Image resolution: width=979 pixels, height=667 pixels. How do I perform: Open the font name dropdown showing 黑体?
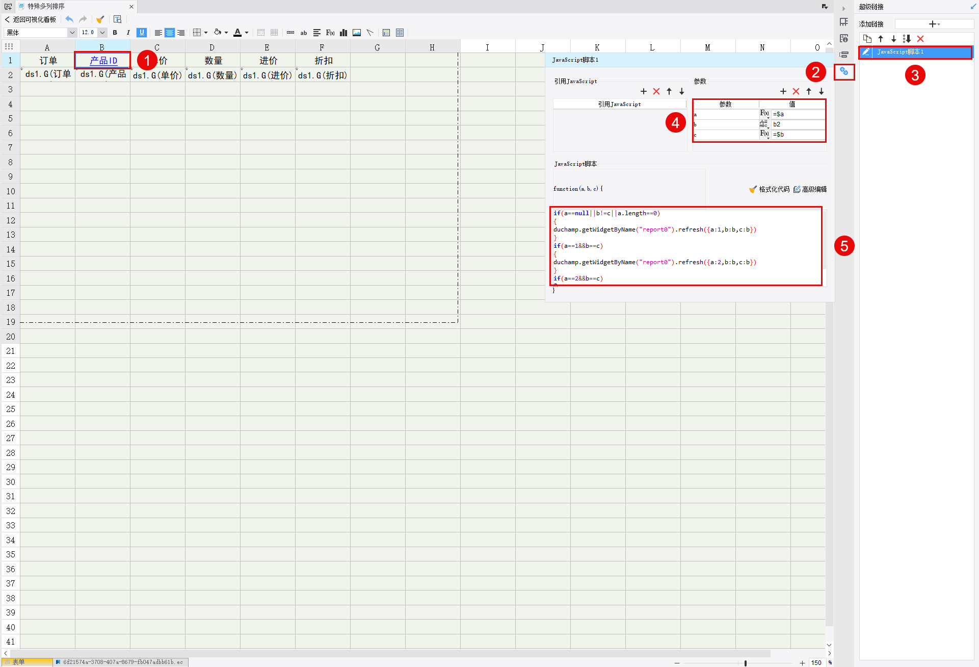72,33
